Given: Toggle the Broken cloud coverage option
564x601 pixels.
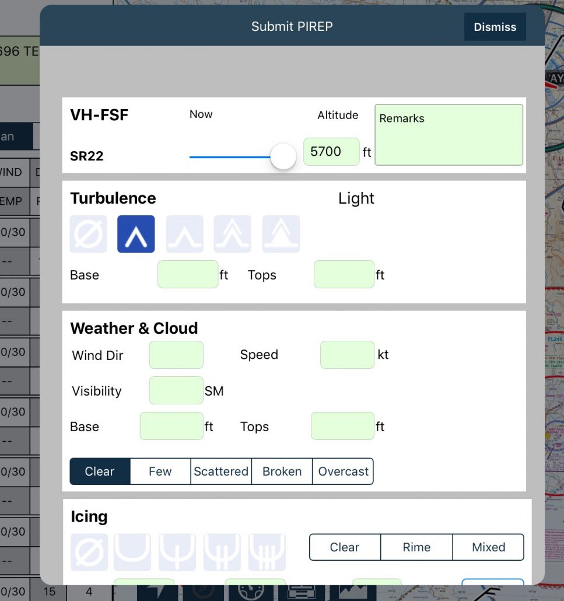Looking at the screenshot, I should coord(282,471).
